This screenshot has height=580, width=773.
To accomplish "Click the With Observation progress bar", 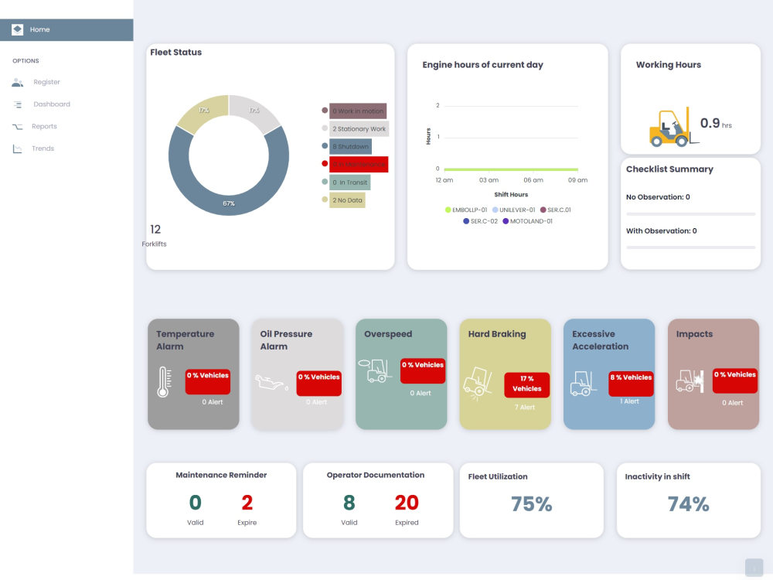I will coord(690,247).
